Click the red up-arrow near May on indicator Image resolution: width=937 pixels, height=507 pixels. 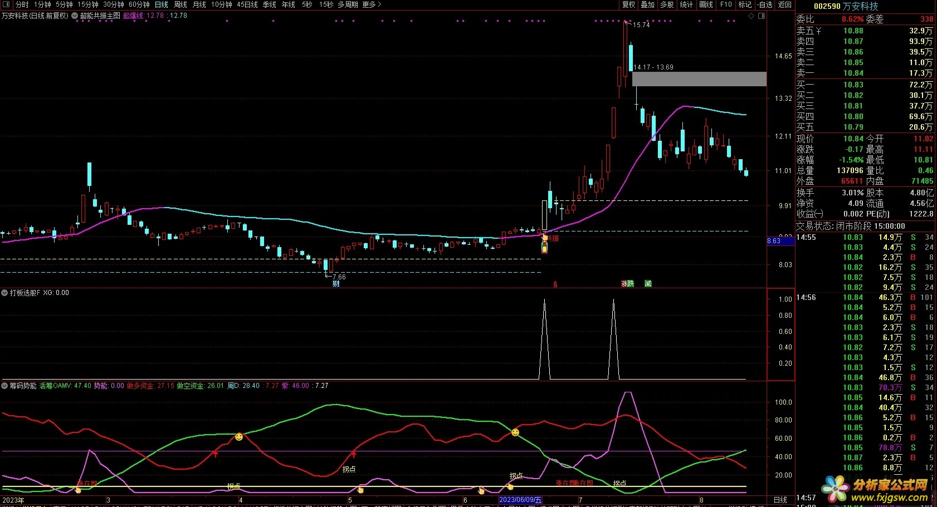tap(353, 454)
